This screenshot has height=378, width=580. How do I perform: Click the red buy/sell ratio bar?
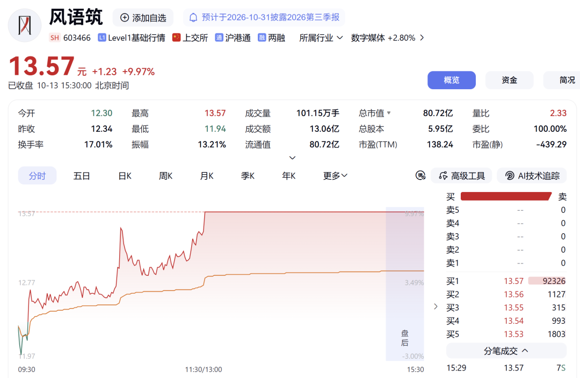506,196
